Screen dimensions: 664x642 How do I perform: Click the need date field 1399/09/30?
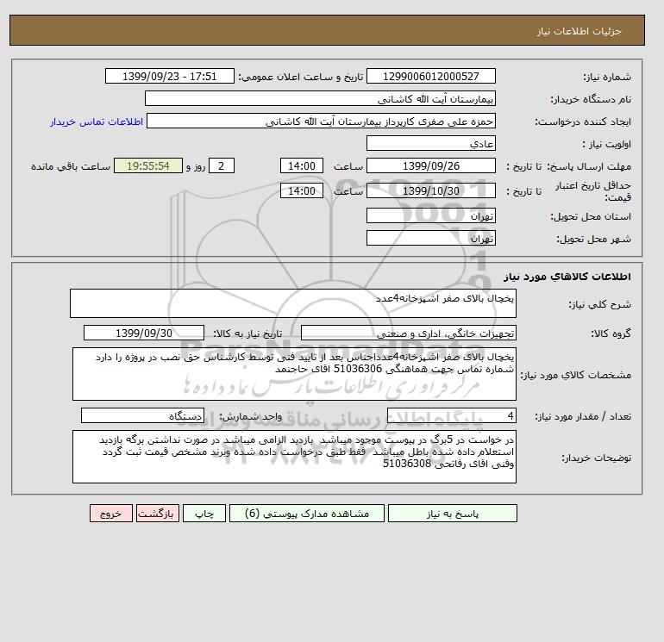pos(144,333)
